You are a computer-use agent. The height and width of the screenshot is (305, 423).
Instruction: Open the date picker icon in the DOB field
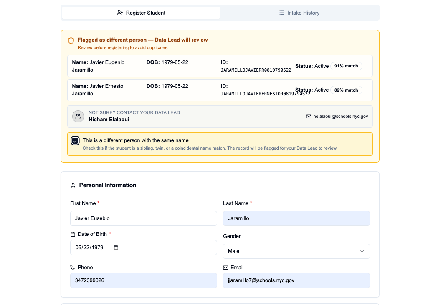click(116, 247)
